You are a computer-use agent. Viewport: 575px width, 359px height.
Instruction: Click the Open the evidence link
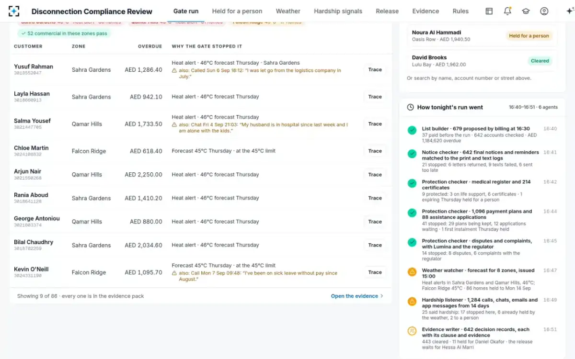pos(357,296)
